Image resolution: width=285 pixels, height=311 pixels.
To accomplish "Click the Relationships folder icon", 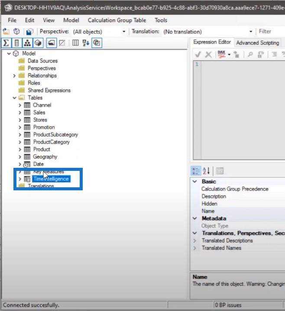I will (x=22, y=76).
